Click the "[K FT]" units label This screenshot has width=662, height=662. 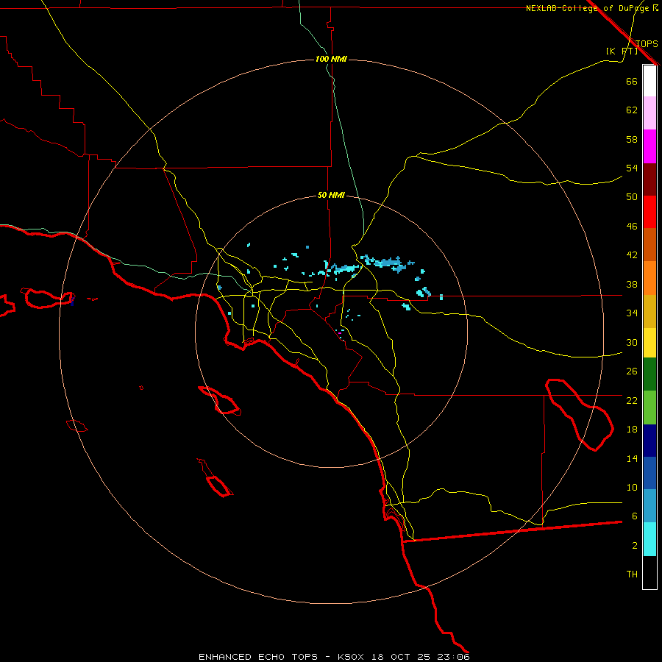click(622, 51)
